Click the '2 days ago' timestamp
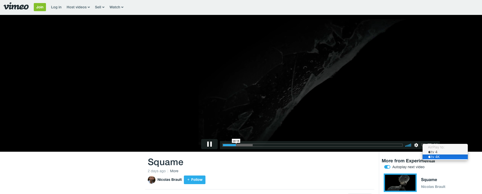This screenshot has width=482, height=194. [x=157, y=171]
